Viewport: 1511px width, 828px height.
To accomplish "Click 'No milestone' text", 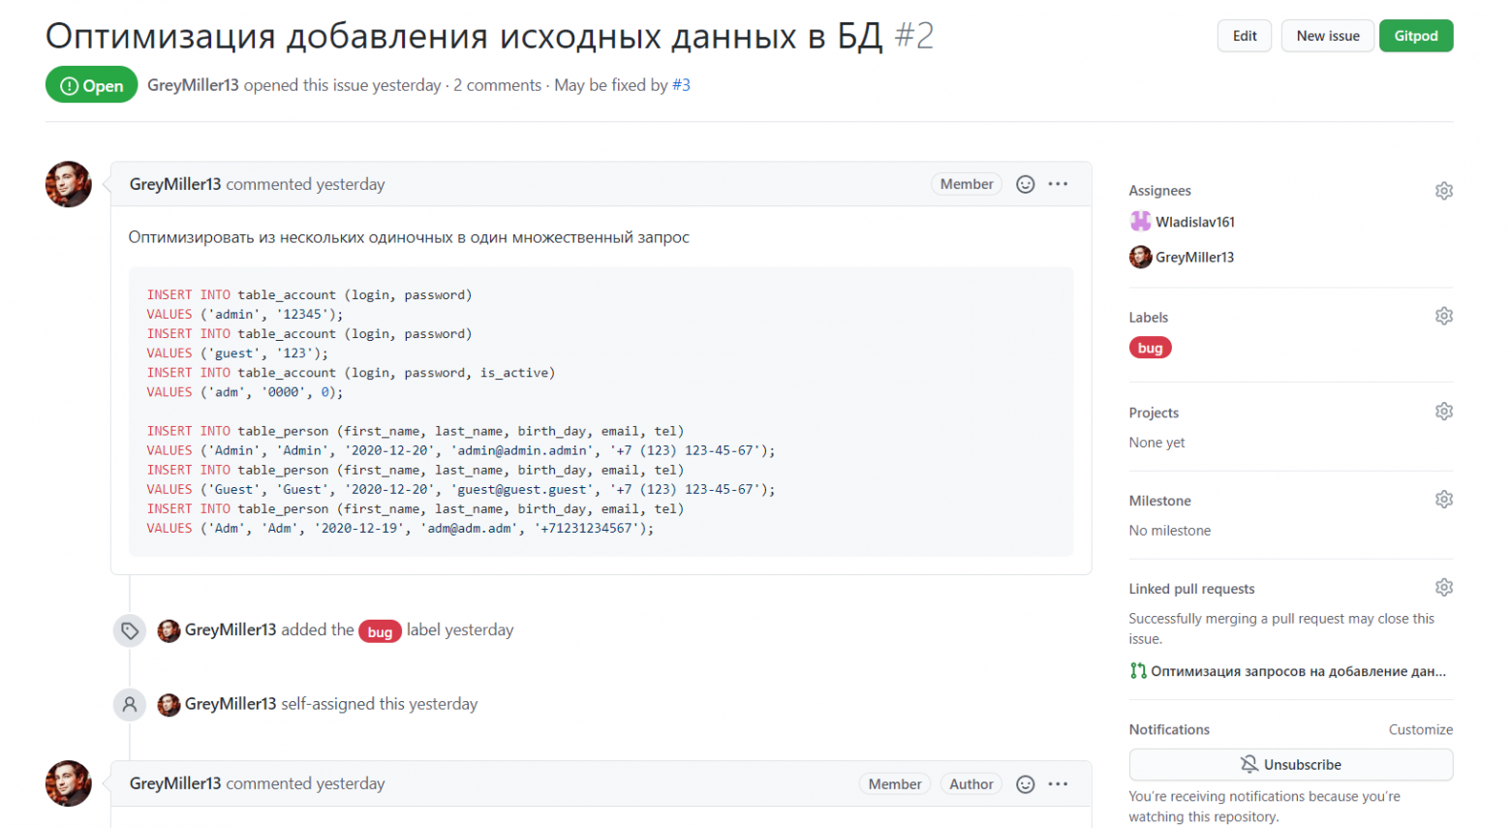I will point(1169,531).
